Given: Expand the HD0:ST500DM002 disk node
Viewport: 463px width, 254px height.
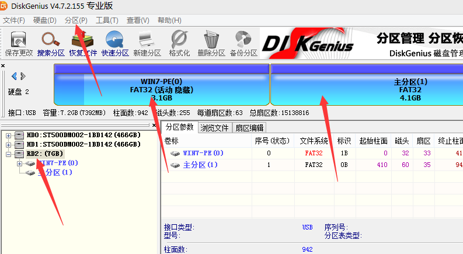Looking at the screenshot, I should [8, 135].
